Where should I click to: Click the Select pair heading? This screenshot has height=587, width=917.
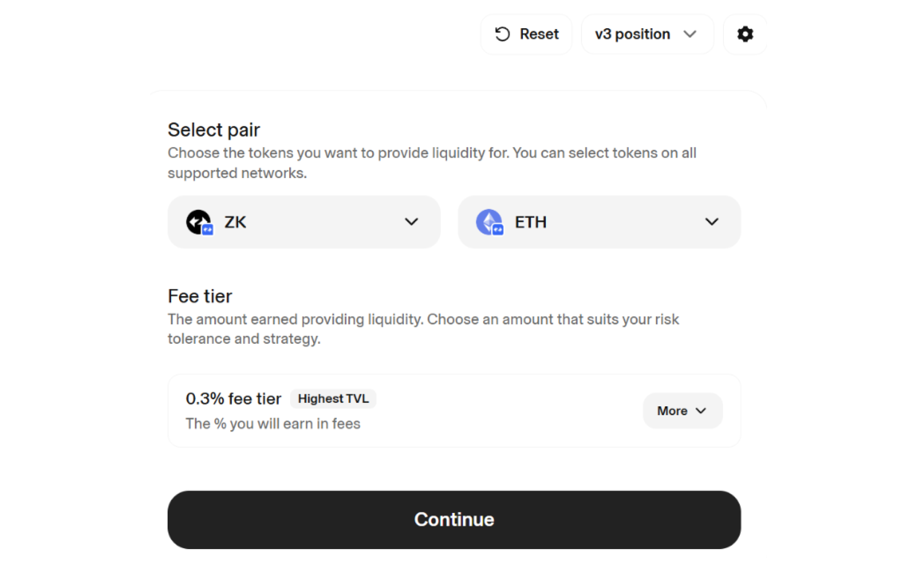coord(214,129)
